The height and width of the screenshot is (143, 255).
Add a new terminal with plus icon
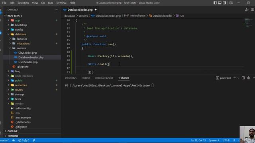(235, 78)
